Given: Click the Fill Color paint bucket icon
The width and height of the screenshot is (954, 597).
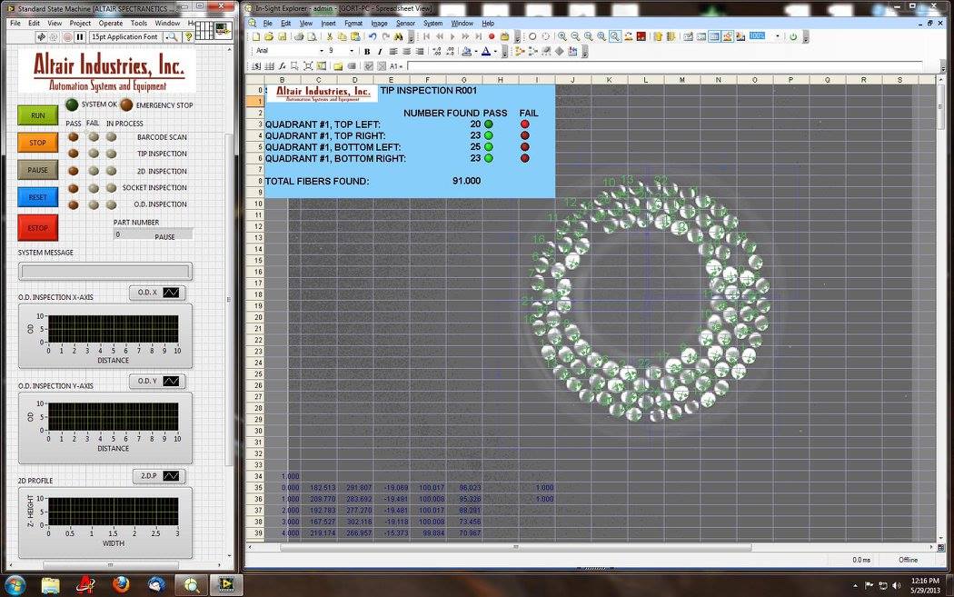Looking at the screenshot, I should (x=466, y=51).
